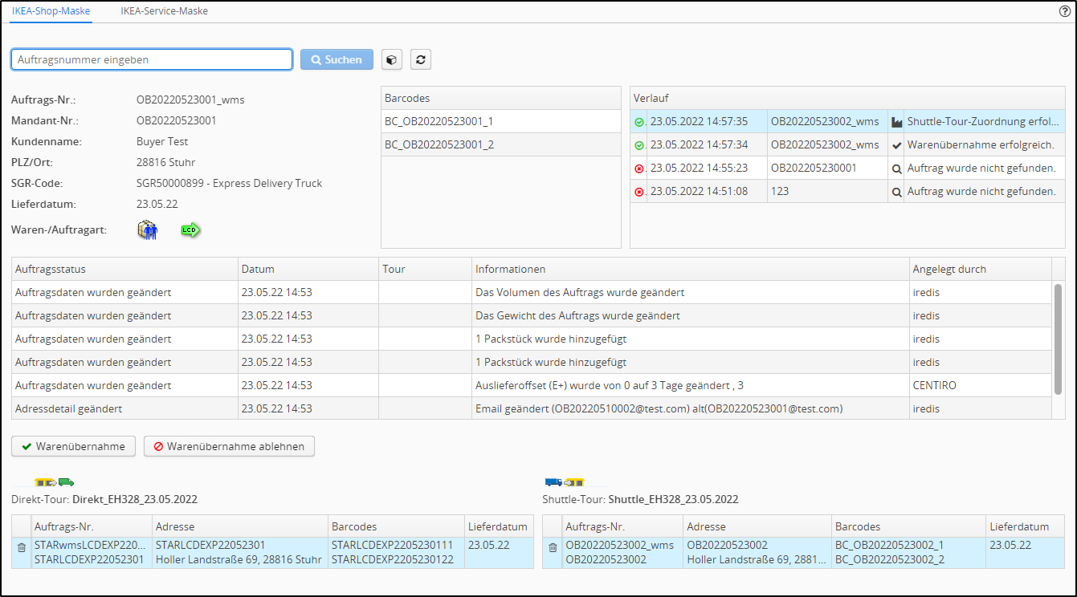Click magnifier icon in the 123 history row
The height and width of the screenshot is (597, 1077).
pos(897,192)
